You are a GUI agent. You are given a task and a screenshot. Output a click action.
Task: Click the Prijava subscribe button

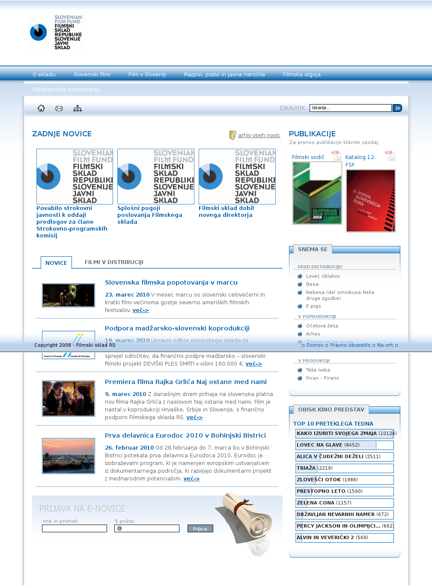200,529
